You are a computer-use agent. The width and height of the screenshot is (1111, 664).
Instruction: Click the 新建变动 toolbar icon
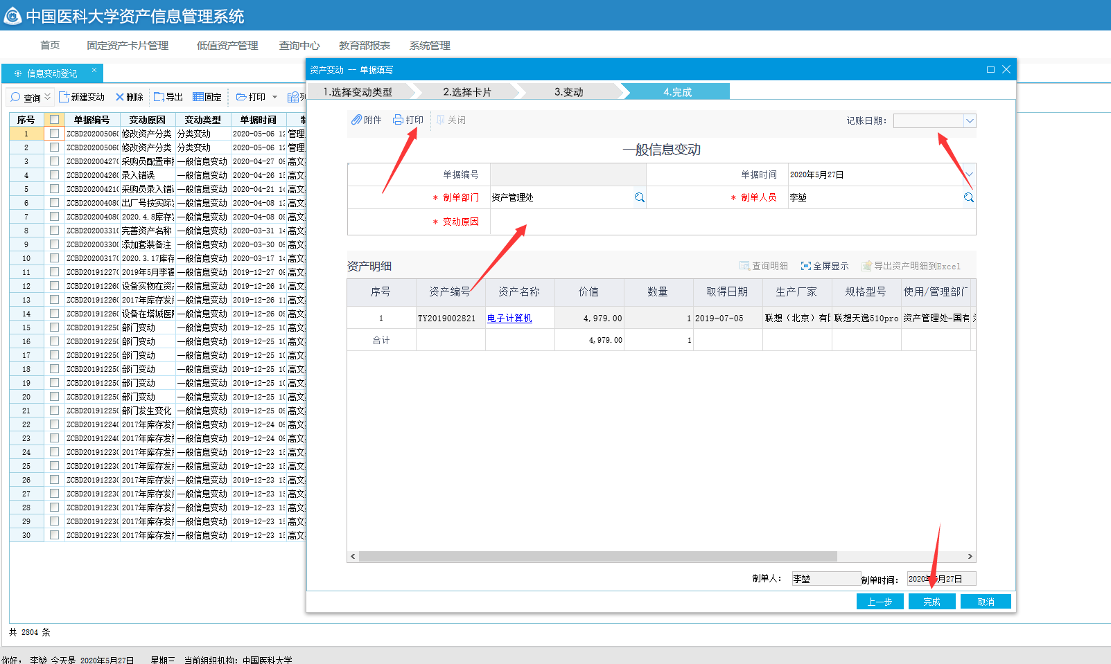coord(64,97)
